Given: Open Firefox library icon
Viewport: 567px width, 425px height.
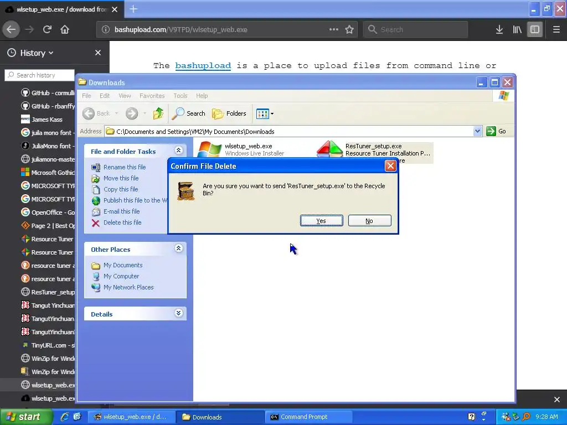Looking at the screenshot, I should (x=517, y=30).
